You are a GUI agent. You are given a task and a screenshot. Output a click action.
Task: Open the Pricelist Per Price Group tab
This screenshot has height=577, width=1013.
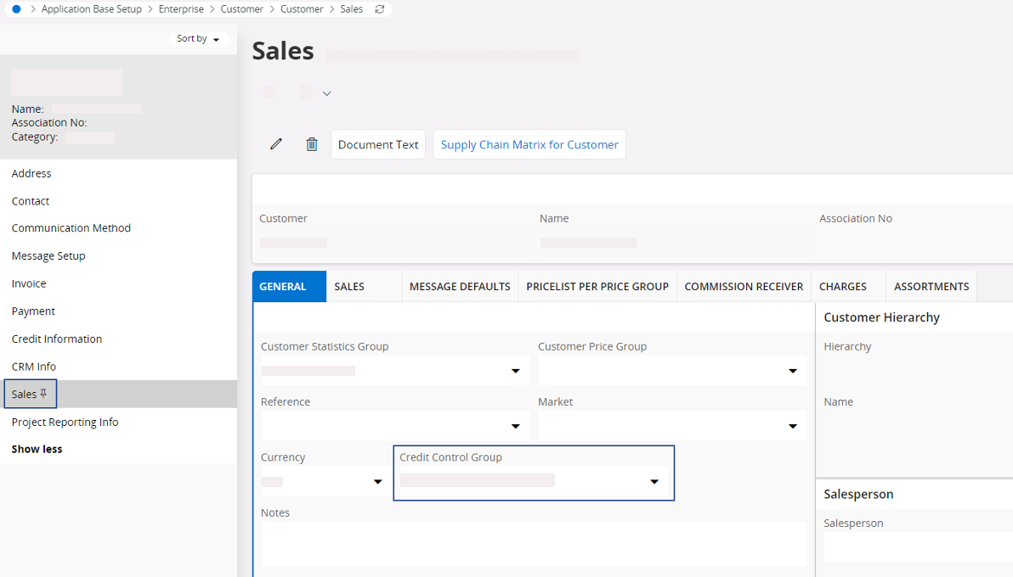[597, 287]
